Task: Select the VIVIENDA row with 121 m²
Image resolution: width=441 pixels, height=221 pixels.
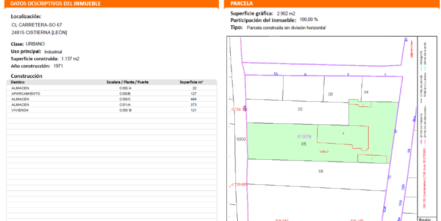Action: click(x=112, y=110)
